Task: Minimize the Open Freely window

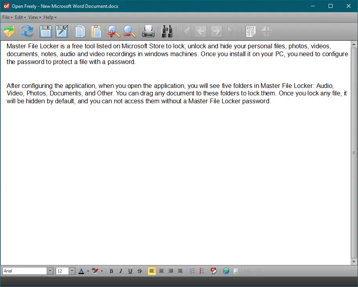Action: (x=313, y=6)
